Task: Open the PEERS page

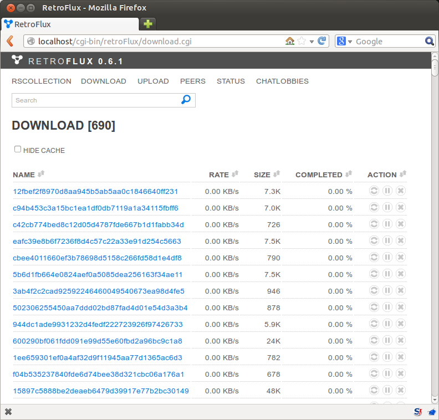Action: coord(193,81)
